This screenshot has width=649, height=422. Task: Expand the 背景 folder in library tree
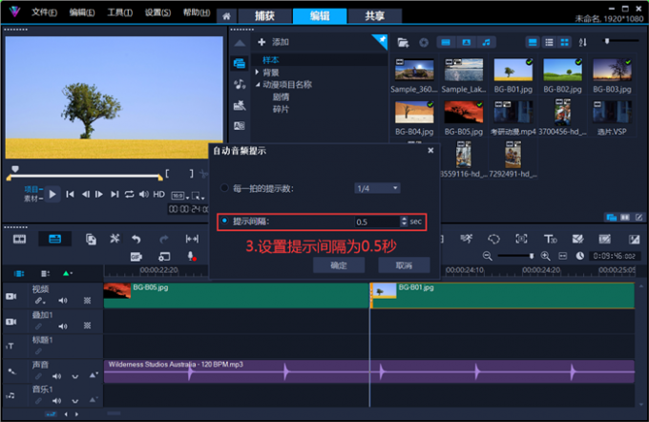pos(258,73)
